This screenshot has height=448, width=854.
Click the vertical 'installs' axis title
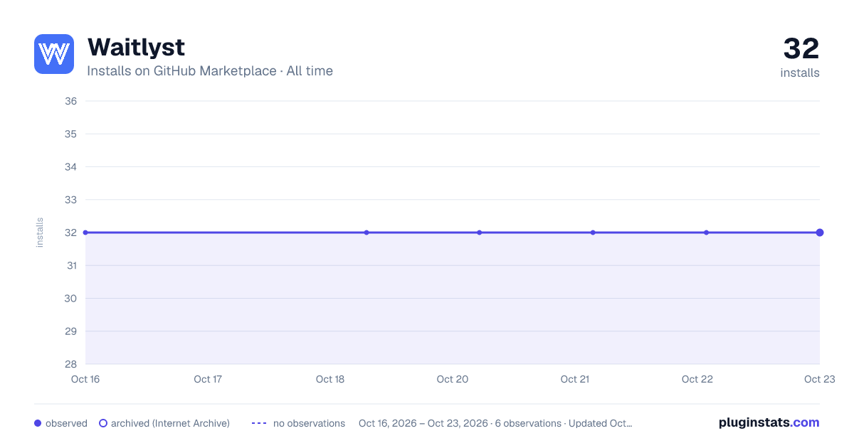pyautogui.click(x=40, y=233)
